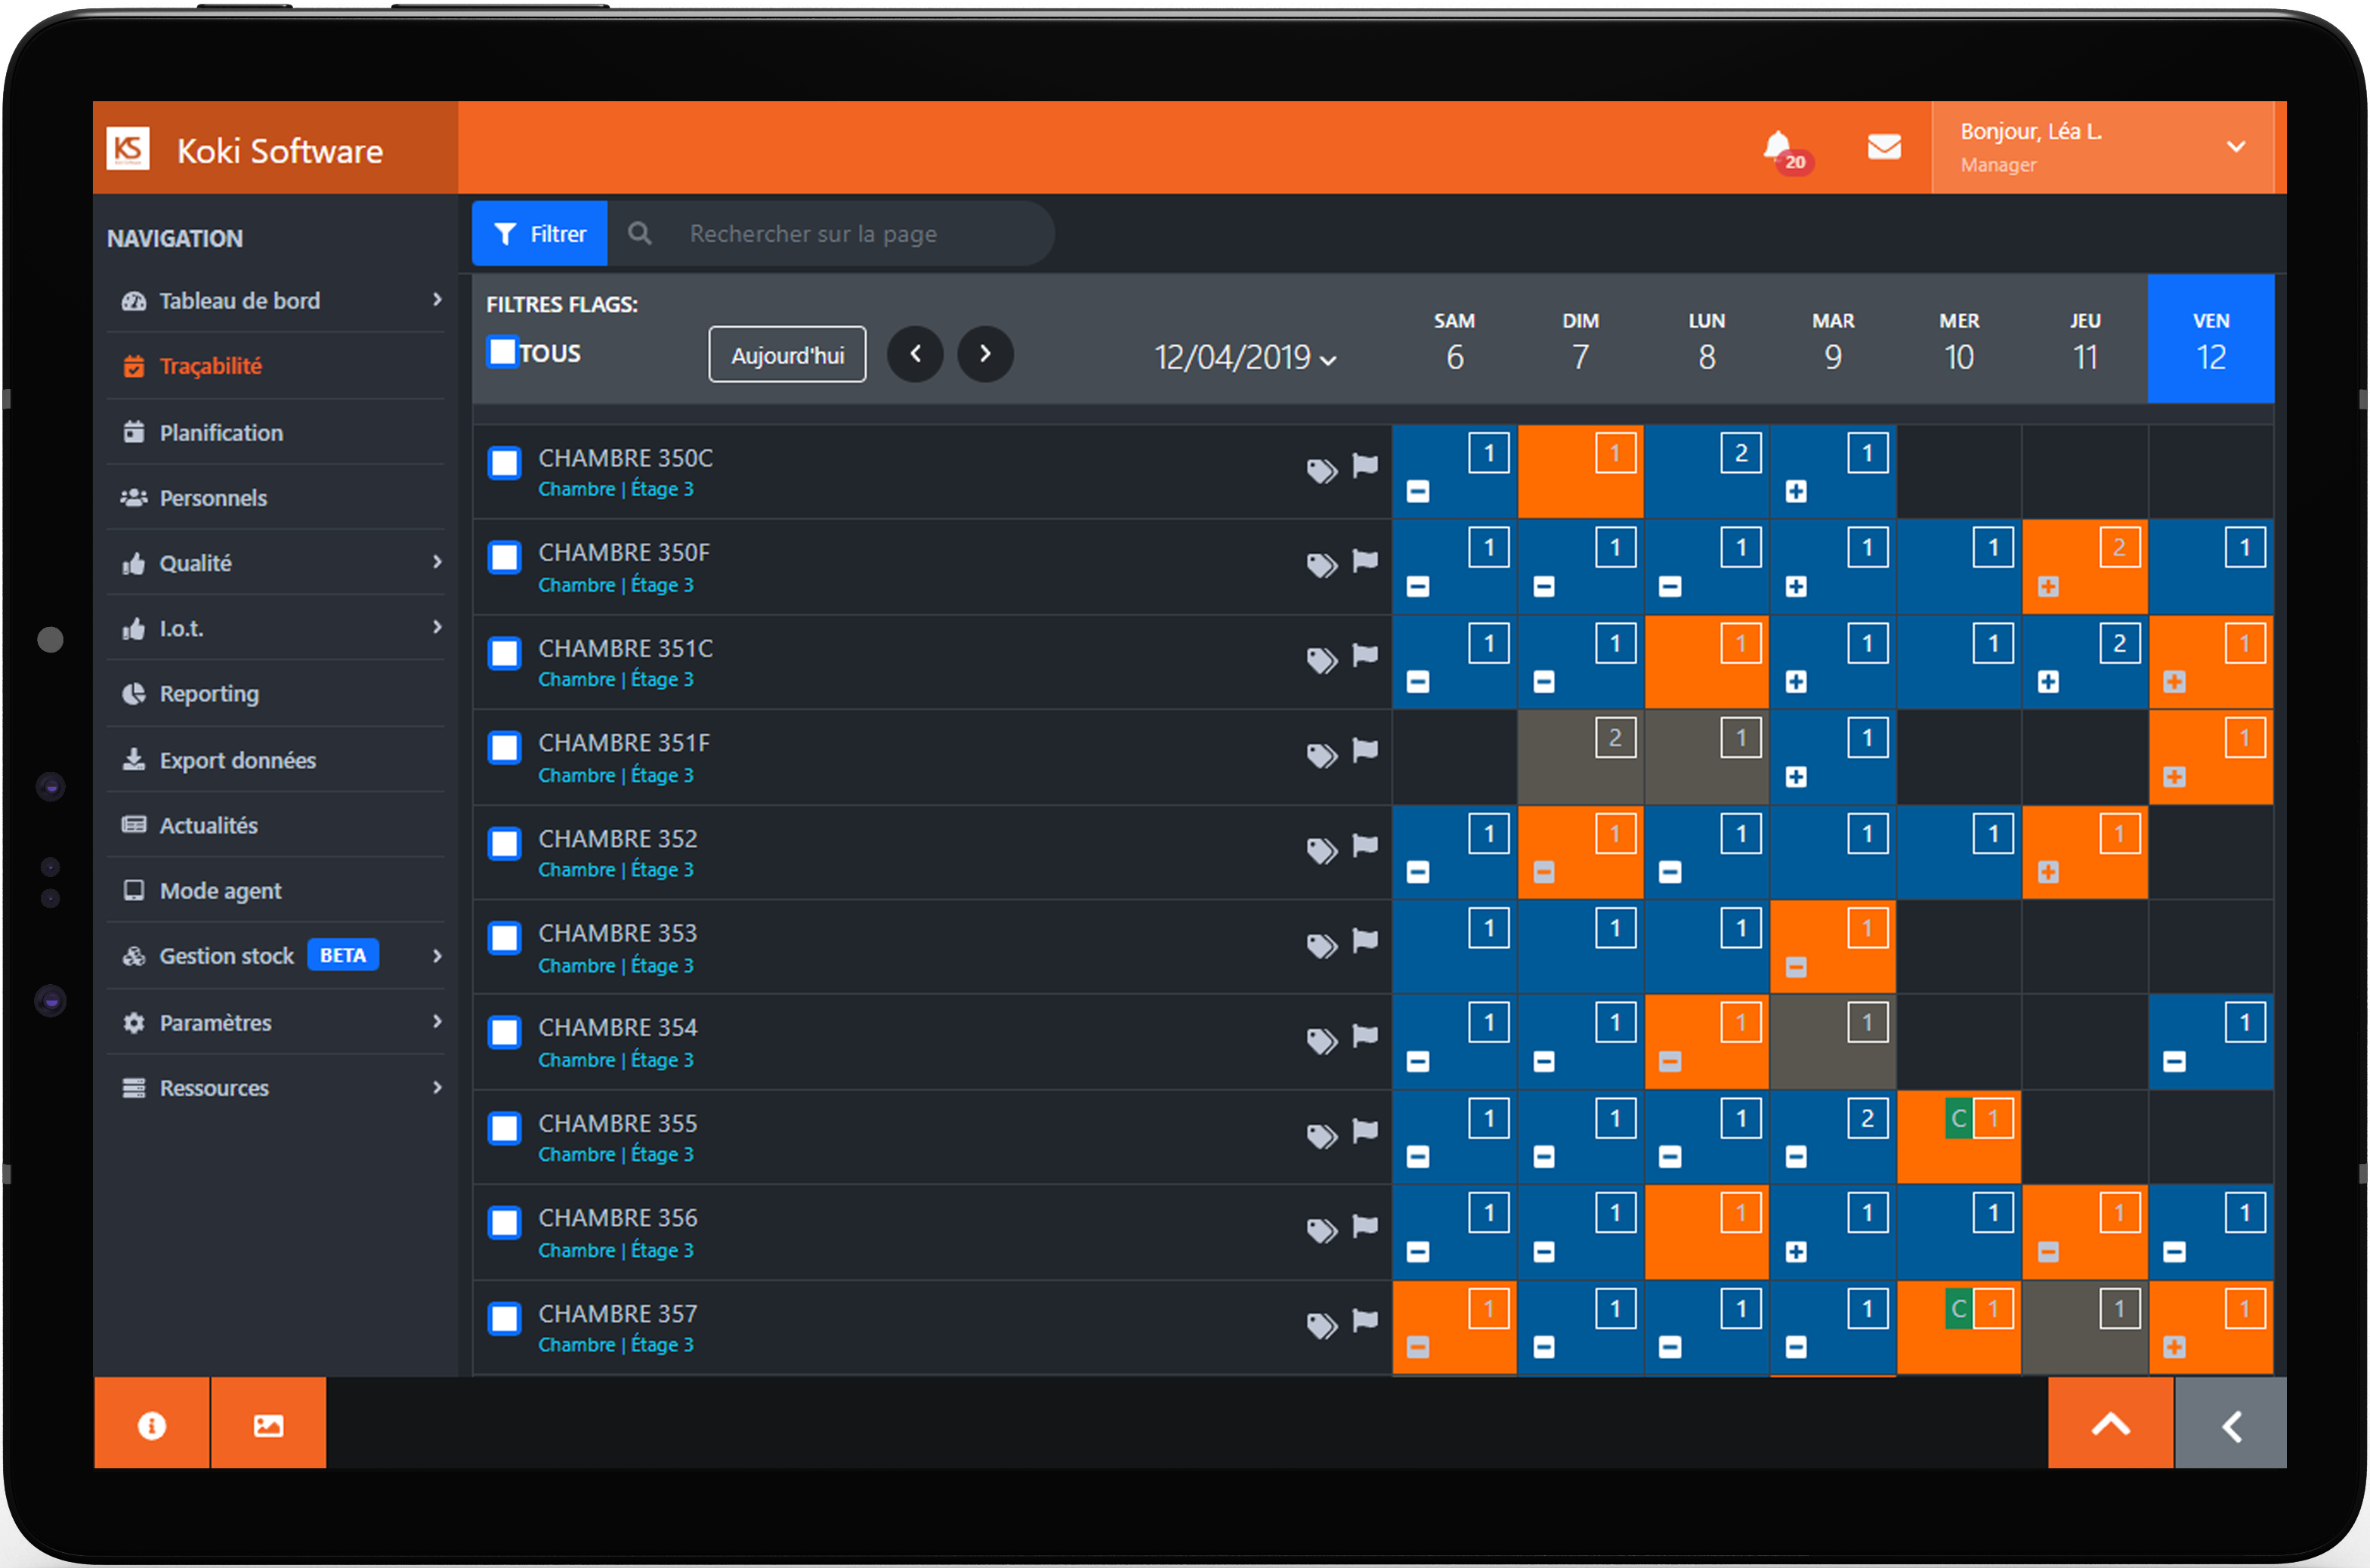The image size is (2370, 1568).
Task: Click the flag icon for CHAMBRE 350C
Action: pos(1365,466)
